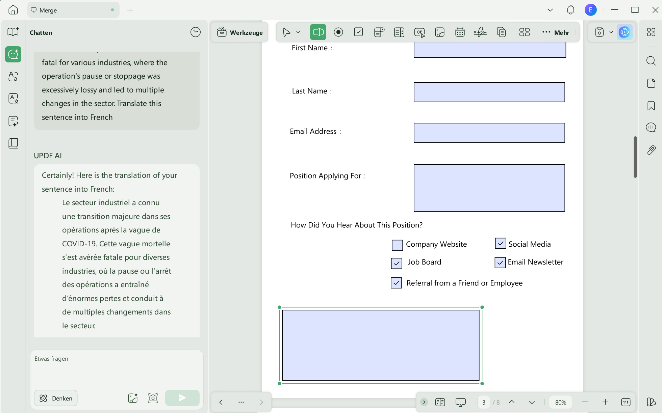Open the translate sidebar icon
Screen dimensions: 662x413
[x=13, y=76]
